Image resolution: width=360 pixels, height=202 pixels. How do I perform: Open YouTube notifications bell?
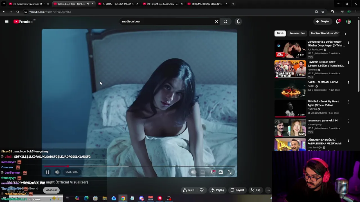(x=338, y=22)
